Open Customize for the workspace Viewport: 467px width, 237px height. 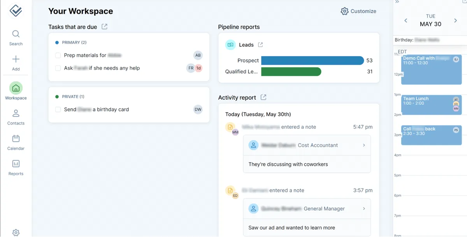[x=358, y=11]
